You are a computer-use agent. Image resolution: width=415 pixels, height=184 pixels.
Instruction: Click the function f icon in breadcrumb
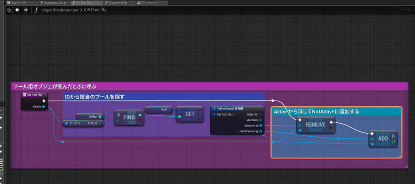point(36,10)
